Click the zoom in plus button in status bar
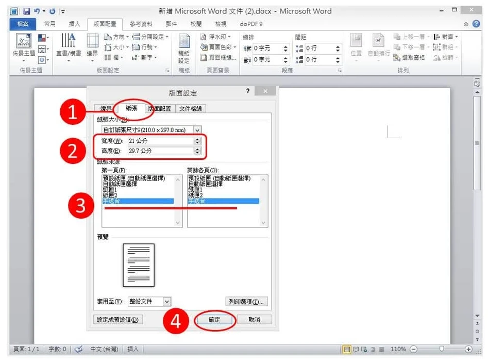Screen dimensions: 488x363 click(468, 349)
